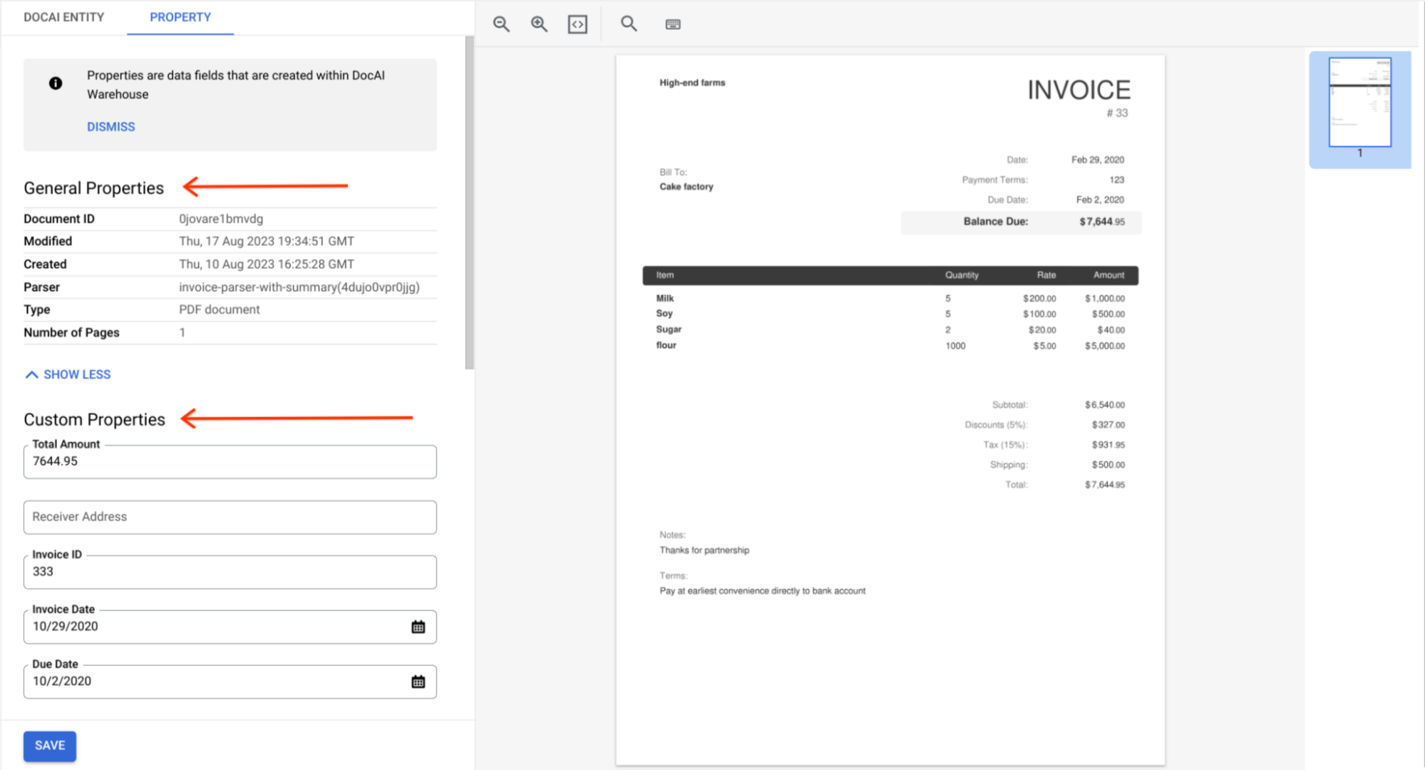Image resolution: width=1425 pixels, height=770 pixels.
Task: Open the Invoice Date calendar picker icon
Action: pyautogui.click(x=418, y=627)
